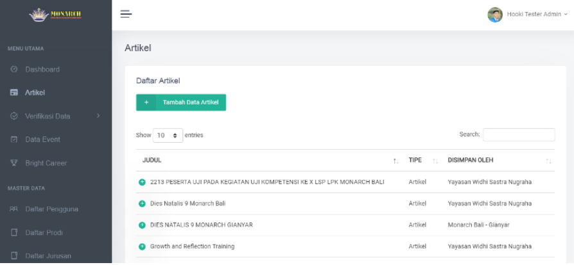Click the Hooki Tester Admin avatar
This screenshot has height=265, width=574.
pos(494,15)
